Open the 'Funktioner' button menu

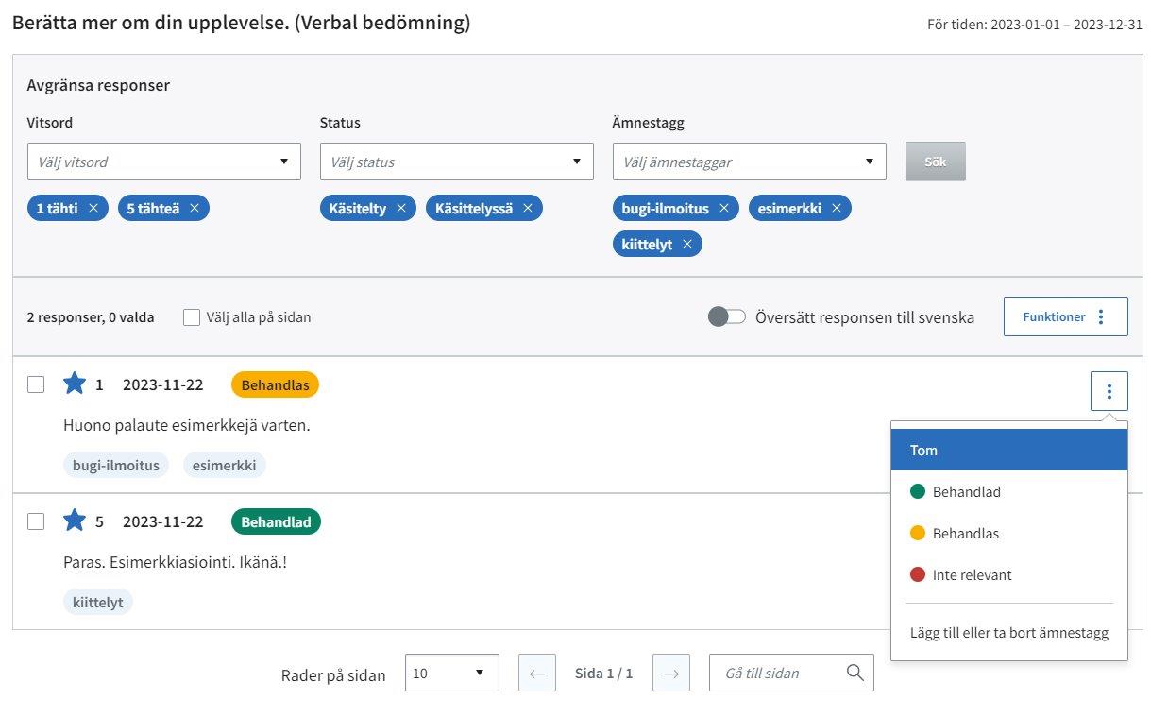1065,317
